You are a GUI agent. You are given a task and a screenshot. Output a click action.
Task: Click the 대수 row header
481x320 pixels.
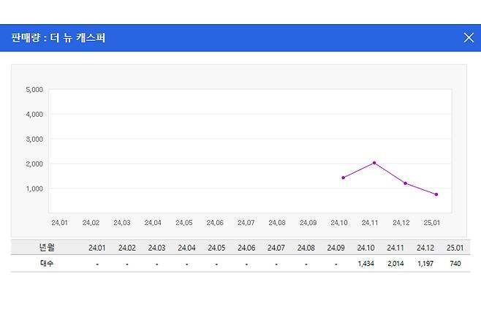[x=47, y=263]
